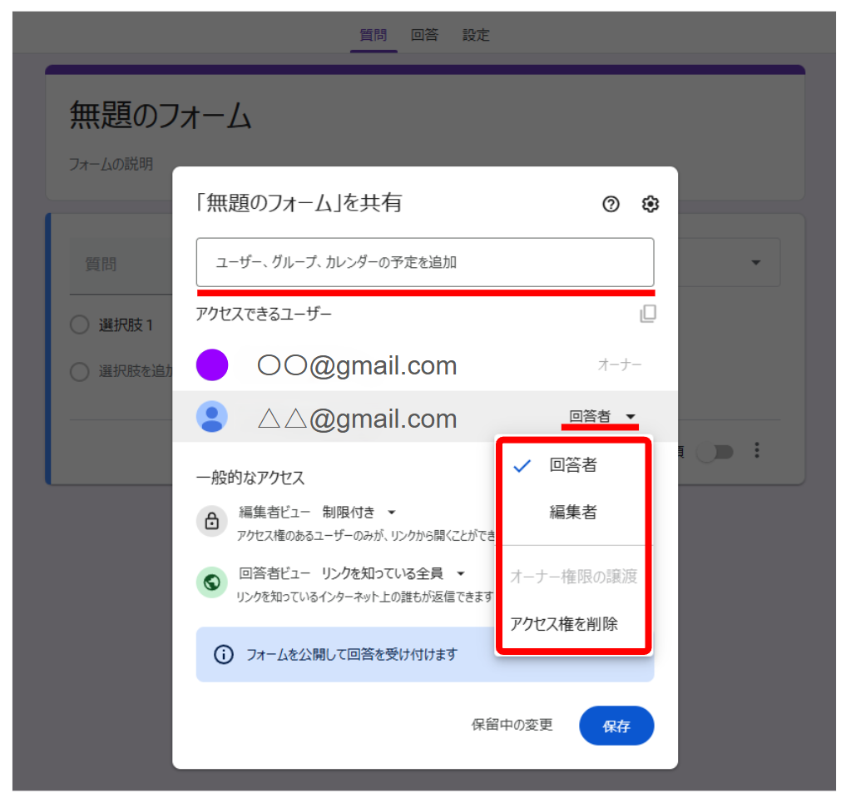Choose 編集者 from the role menu
Image resolution: width=846 pixels, height=803 pixels.
(x=572, y=513)
